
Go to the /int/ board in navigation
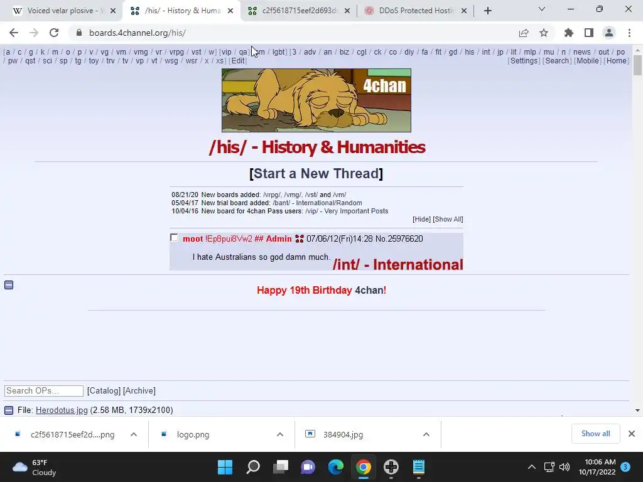pos(486,52)
